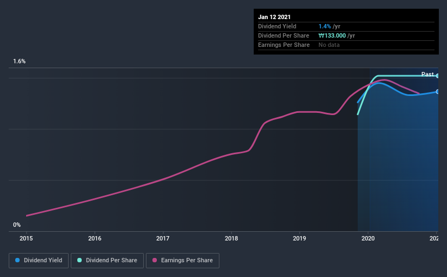The height and width of the screenshot is (277, 447).
Task: Toggle the Dividend Per Share legend series
Action: pyautogui.click(x=108, y=261)
